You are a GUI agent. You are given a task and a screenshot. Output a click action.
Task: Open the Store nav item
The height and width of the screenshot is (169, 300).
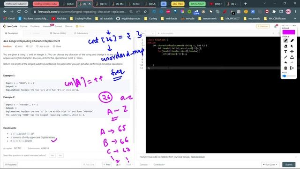(80, 26)
